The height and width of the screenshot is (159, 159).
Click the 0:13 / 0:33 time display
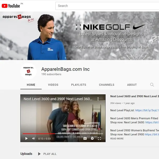click(x=45, y=139)
